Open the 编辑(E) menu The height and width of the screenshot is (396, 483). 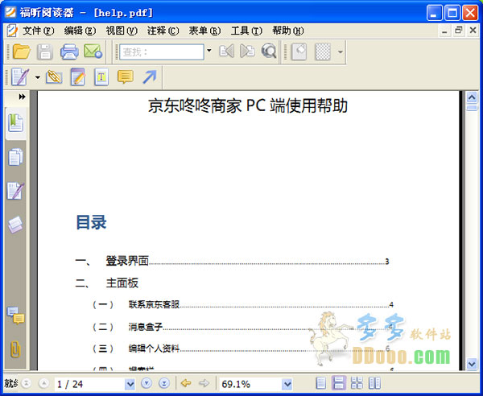tap(80, 31)
